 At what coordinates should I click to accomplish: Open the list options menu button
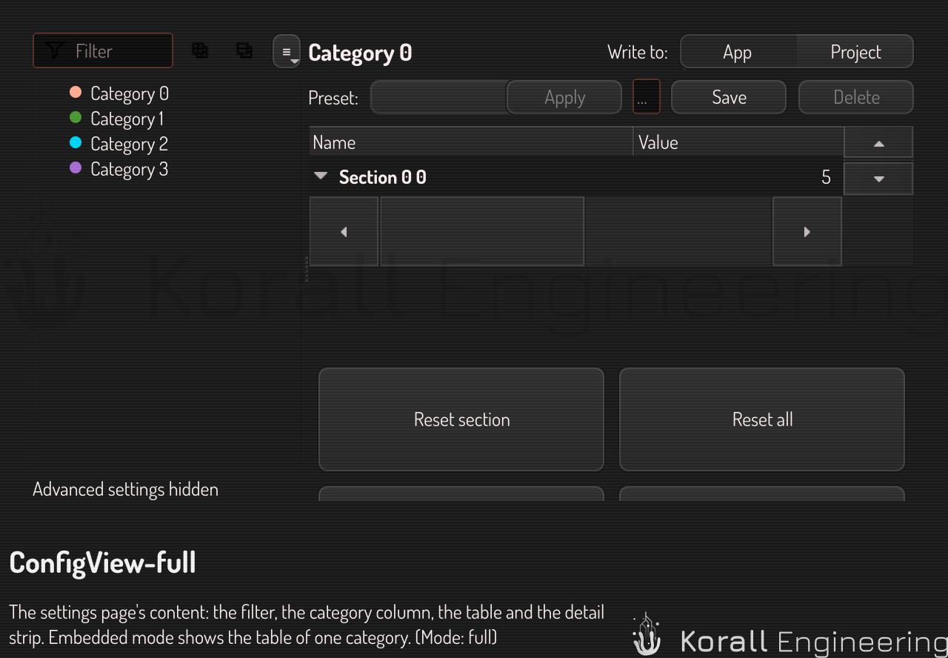[287, 52]
